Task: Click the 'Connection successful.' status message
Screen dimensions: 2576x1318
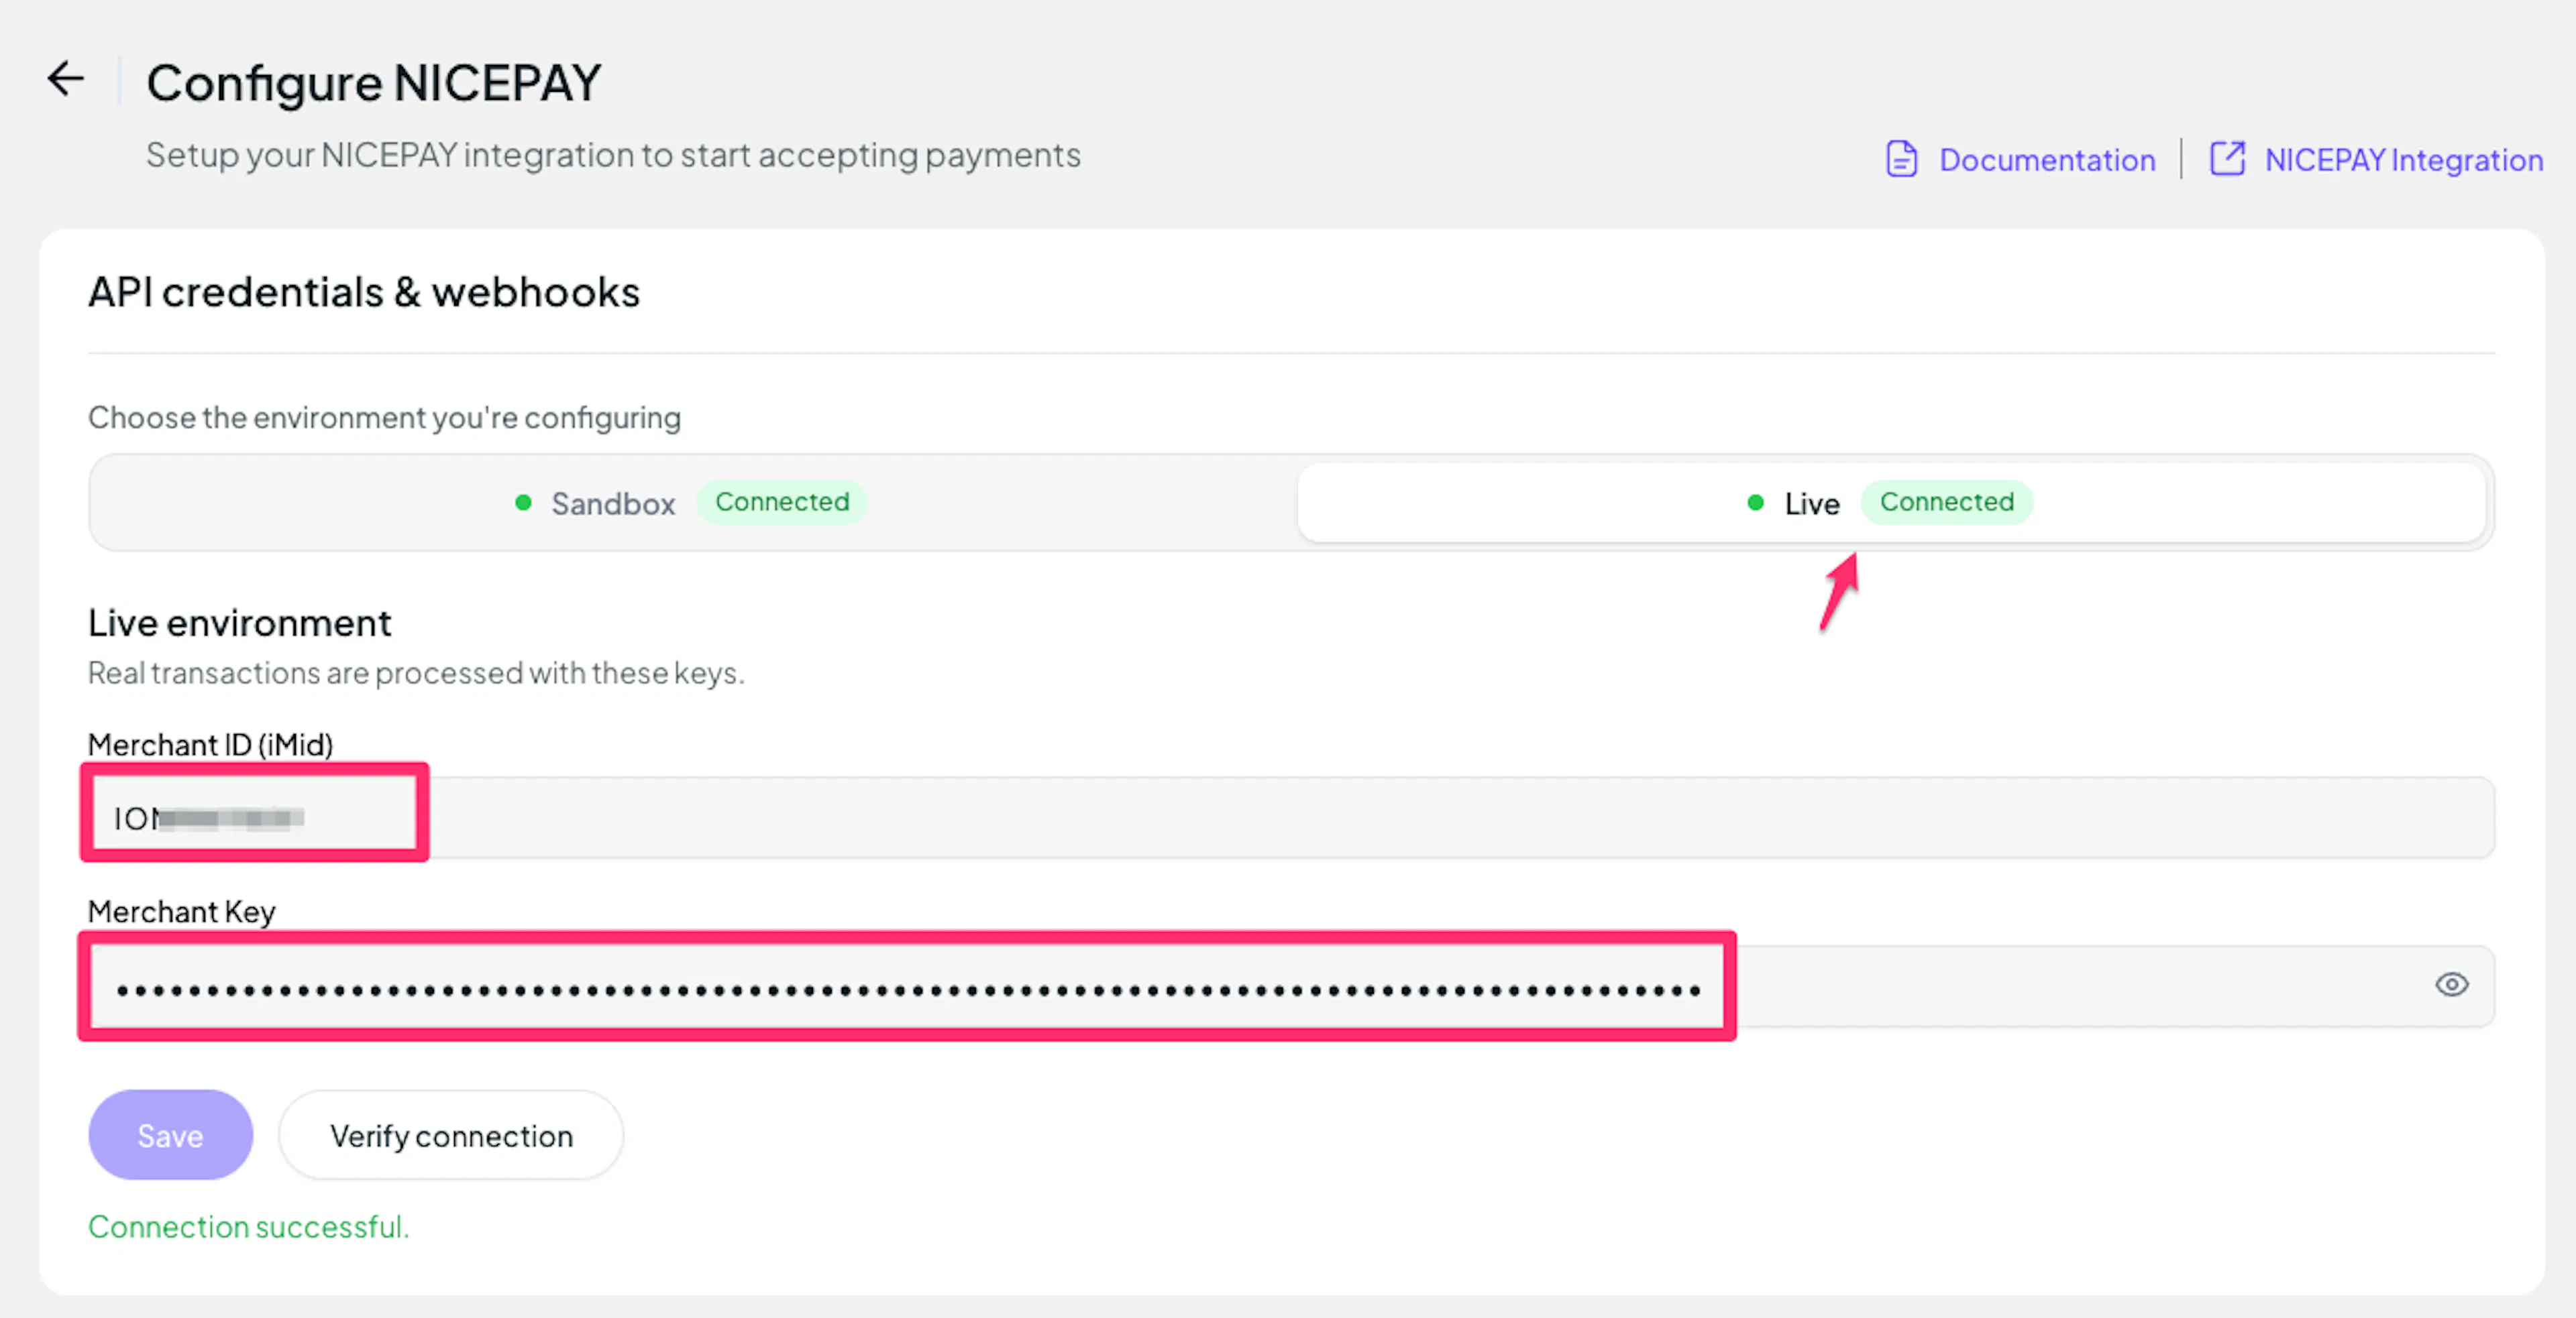Action: click(249, 1226)
